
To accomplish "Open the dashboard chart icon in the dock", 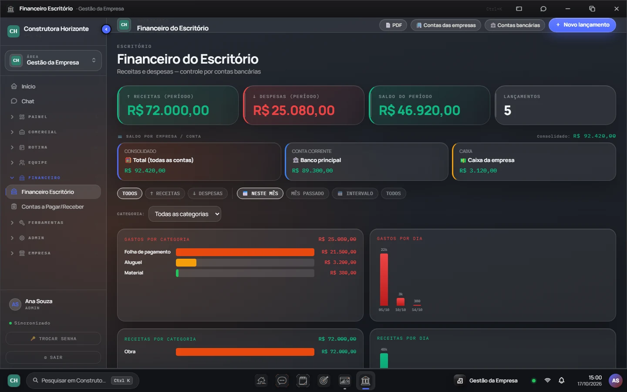I will [345, 381].
